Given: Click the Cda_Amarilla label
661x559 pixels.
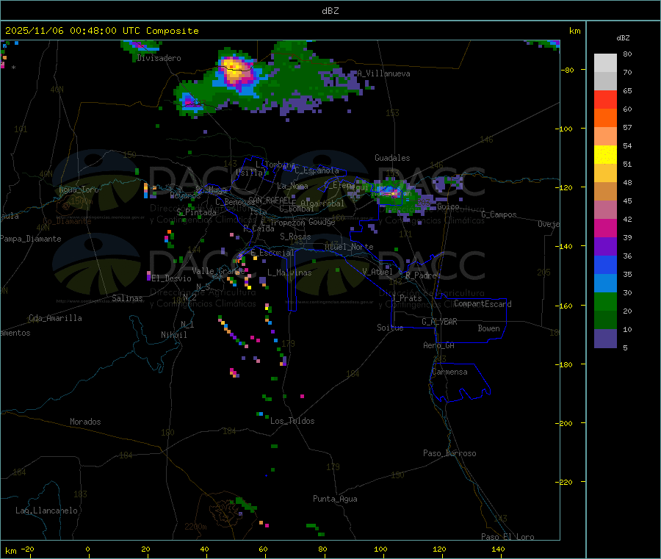Looking at the screenshot, I should (x=55, y=318).
